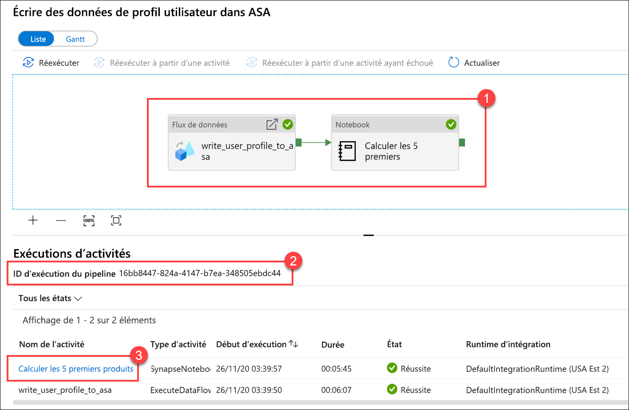The height and width of the screenshot is (410, 629).
Task: Select Réexécuter à partir d'une activité ayant échoué
Action: pos(340,63)
